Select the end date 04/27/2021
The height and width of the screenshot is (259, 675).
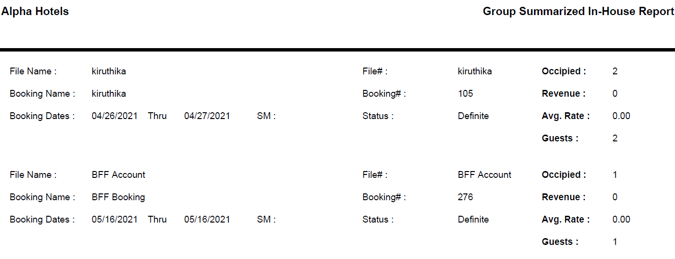tap(207, 116)
